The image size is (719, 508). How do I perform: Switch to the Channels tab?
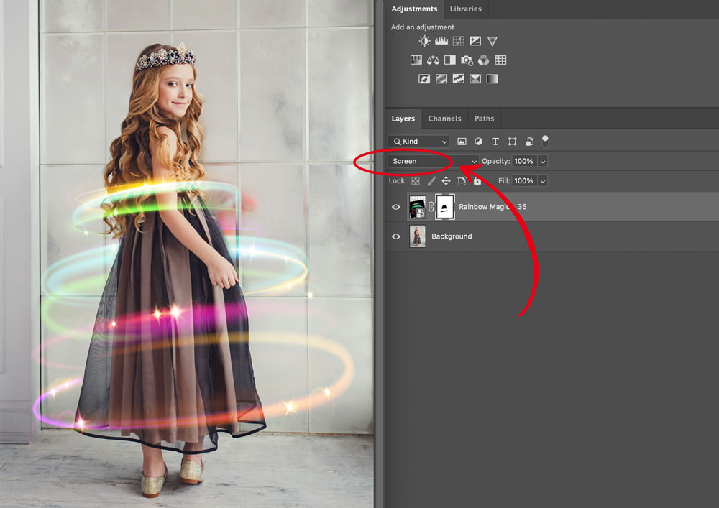coord(444,119)
